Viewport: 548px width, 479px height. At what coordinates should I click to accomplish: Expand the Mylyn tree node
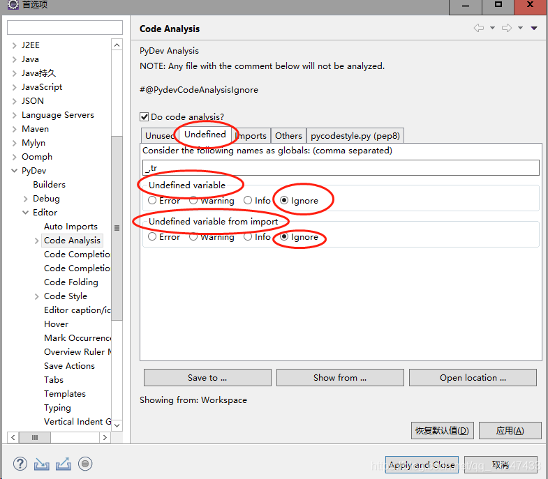14,143
